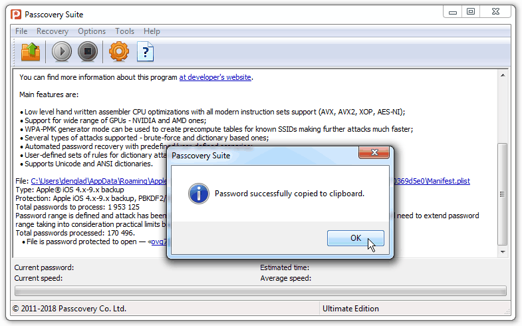The height and width of the screenshot is (326, 522).
Task: Click the recovery progress bar
Action: pyautogui.click(x=260, y=291)
